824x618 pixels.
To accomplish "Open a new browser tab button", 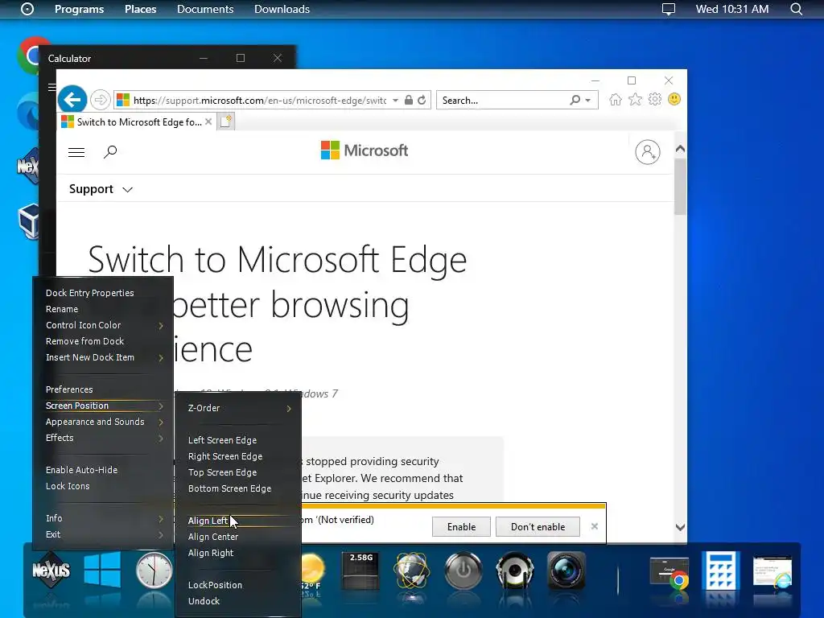I will pos(225,122).
